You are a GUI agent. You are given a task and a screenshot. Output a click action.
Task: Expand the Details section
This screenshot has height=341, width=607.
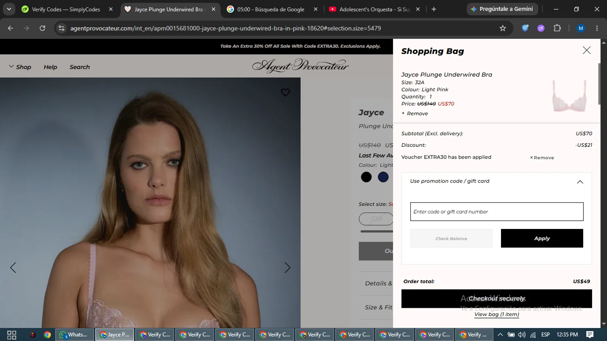pos(378,284)
